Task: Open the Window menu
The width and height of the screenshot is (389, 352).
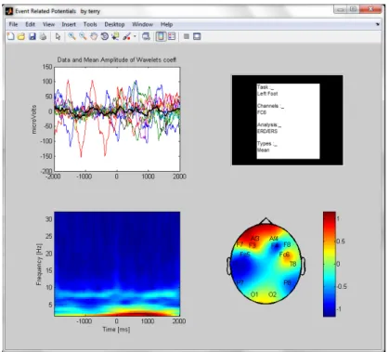Action: (x=142, y=24)
